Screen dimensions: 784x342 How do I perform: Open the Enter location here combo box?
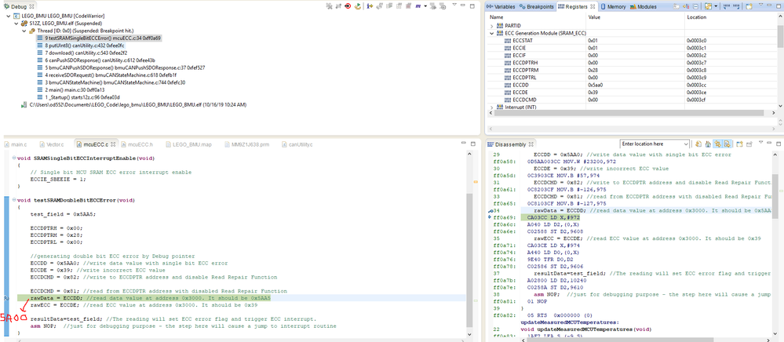click(x=686, y=144)
